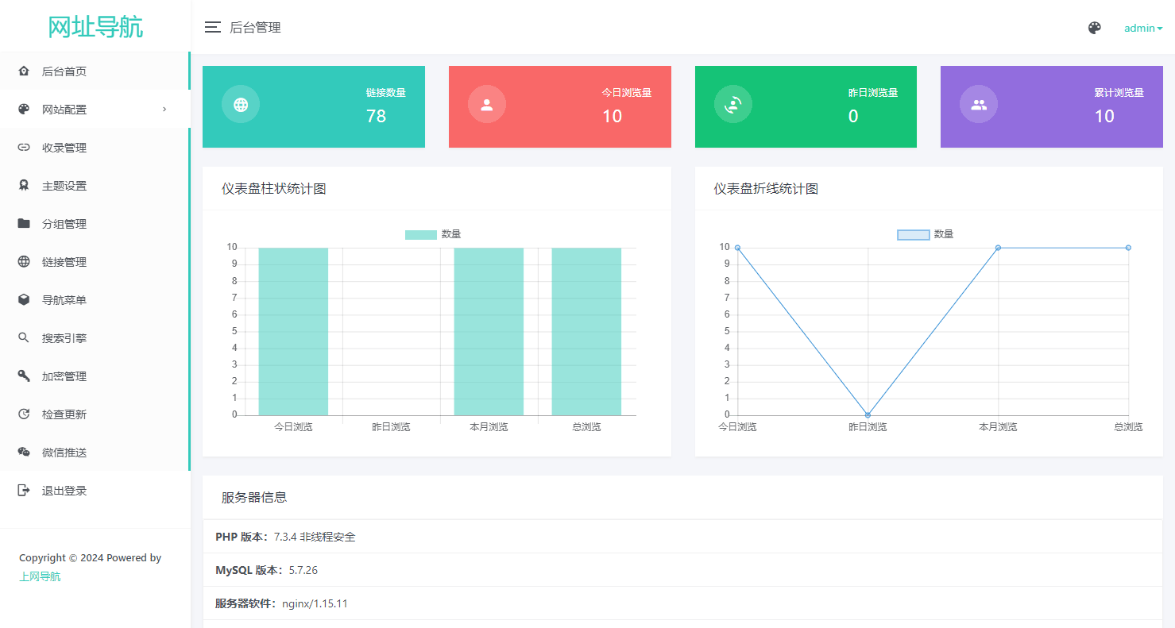
Task: Click the MySQL 版本 5.7.26 row
Action: coord(682,570)
